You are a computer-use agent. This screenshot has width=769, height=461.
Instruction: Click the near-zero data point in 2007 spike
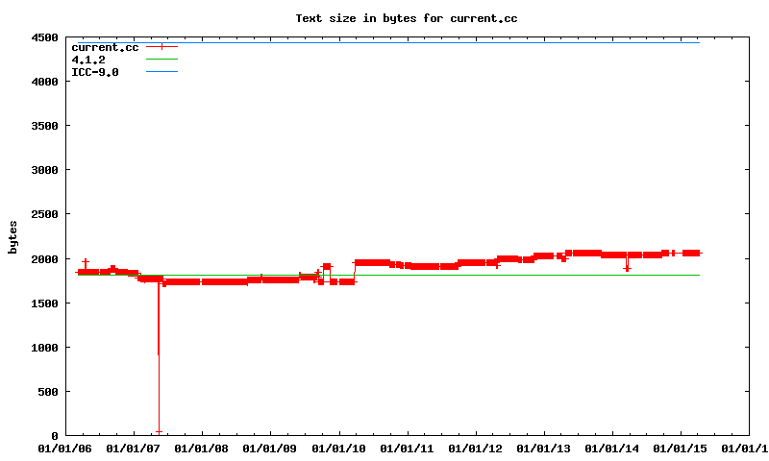pyautogui.click(x=159, y=432)
